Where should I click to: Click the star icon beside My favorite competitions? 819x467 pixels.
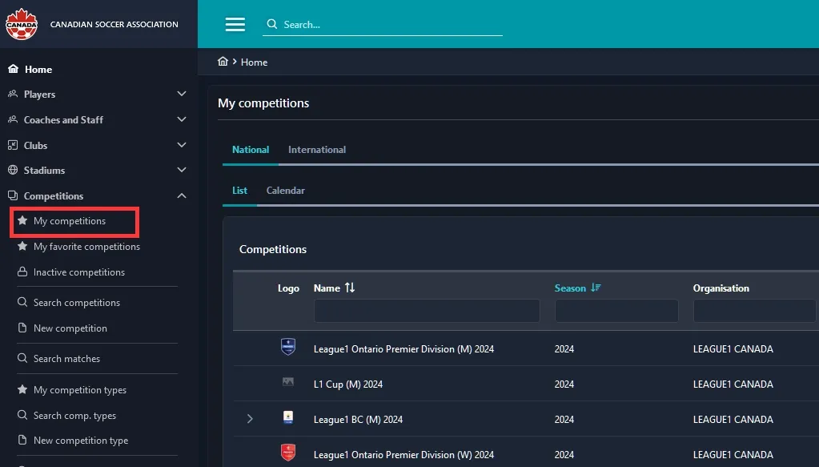22,246
